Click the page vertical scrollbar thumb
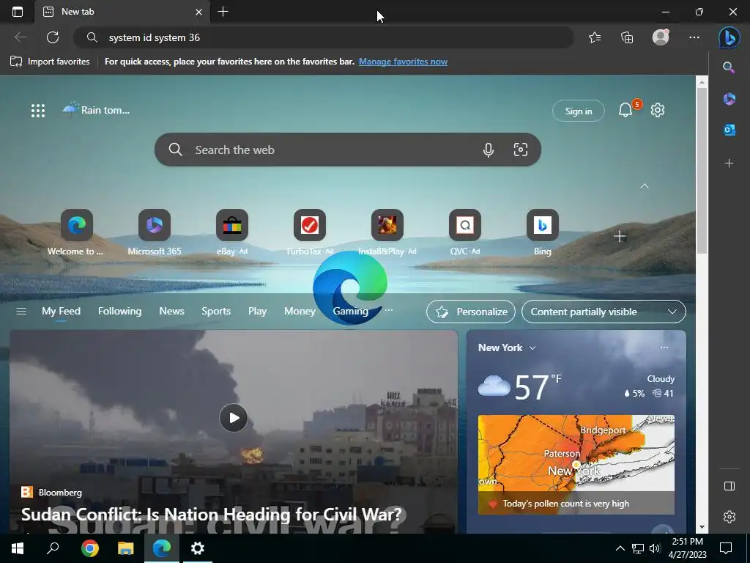750x563 pixels. 702,170
